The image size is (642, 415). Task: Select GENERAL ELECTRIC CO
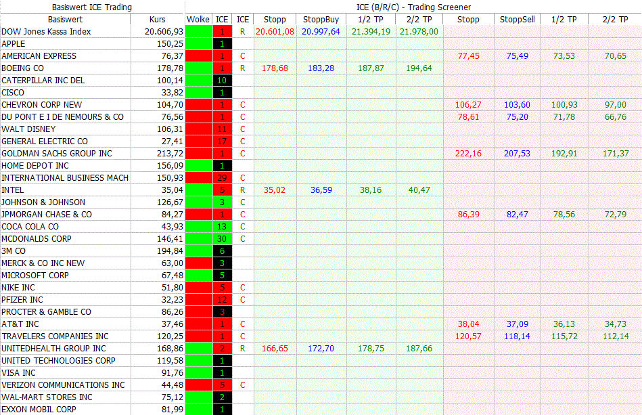pos(45,141)
